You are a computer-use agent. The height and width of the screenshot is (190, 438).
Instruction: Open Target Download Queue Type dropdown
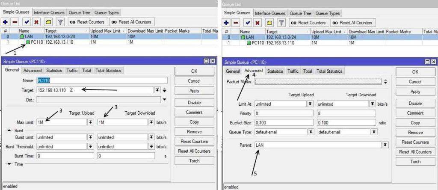coord(373,132)
